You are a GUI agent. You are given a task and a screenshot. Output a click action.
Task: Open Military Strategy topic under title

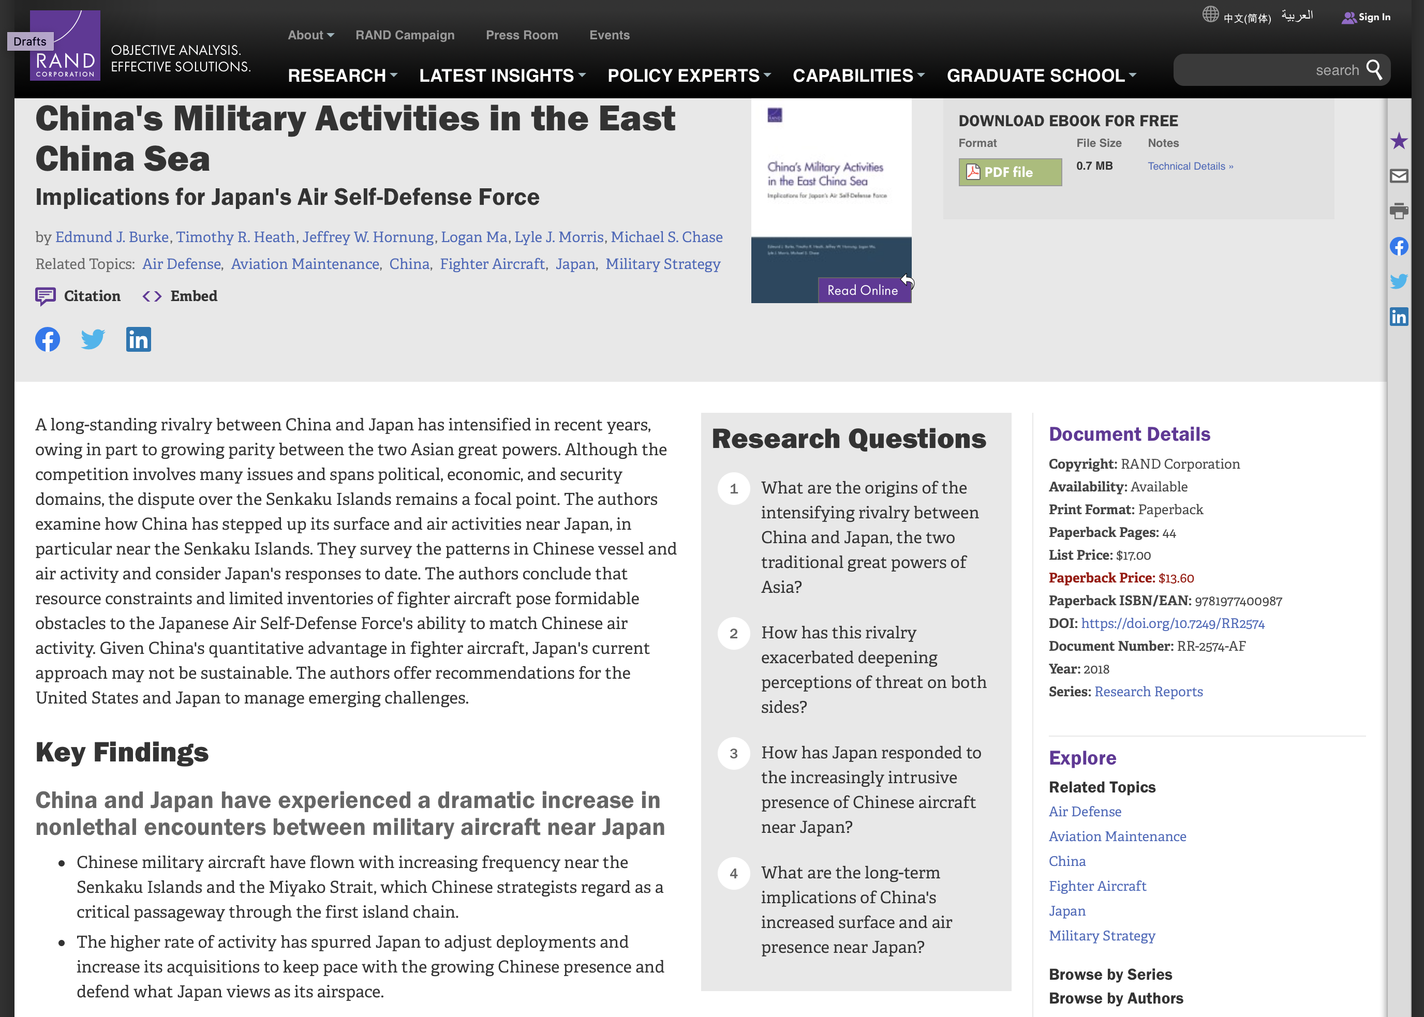tap(663, 264)
